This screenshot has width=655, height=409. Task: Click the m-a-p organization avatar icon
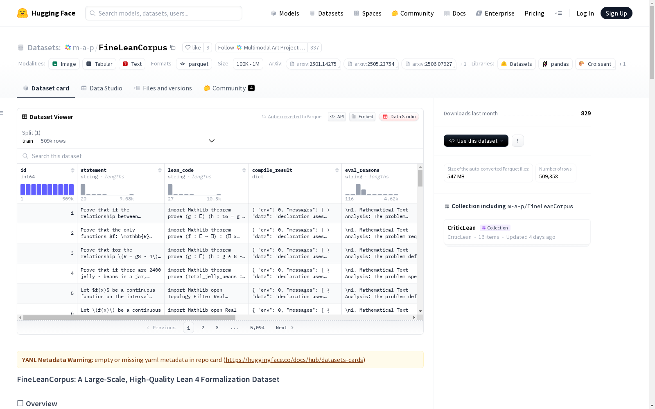(68, 47)
